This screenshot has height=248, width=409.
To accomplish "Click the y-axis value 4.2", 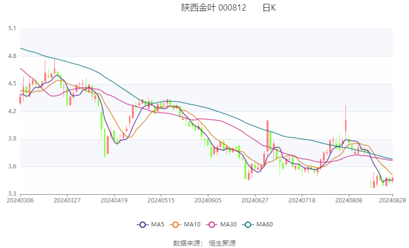I will click(x=12, y=111).
